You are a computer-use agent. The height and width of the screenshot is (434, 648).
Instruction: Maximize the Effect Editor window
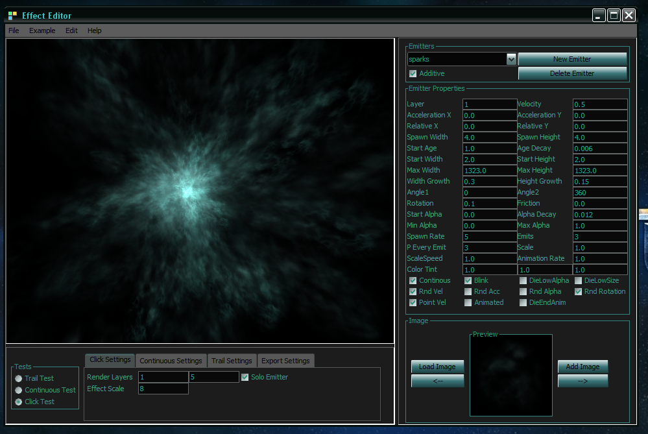614,16
